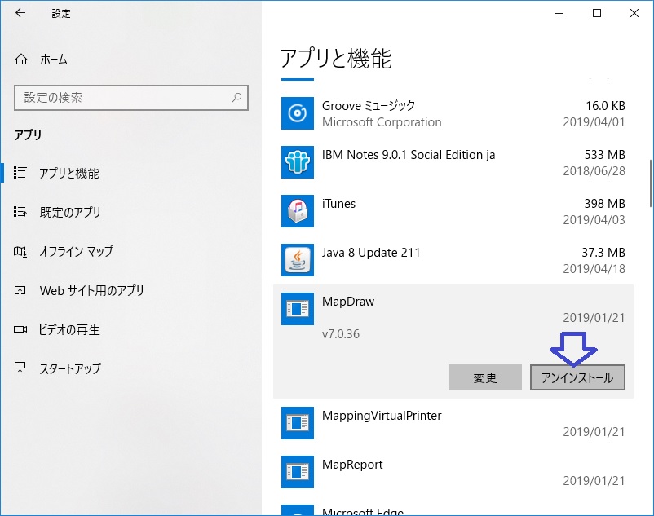The height and width of the screenshot is (516, 654).
Task: Click the アンインストール button for MapDraw
Action: pyautogui.click(x=577, y=377)
